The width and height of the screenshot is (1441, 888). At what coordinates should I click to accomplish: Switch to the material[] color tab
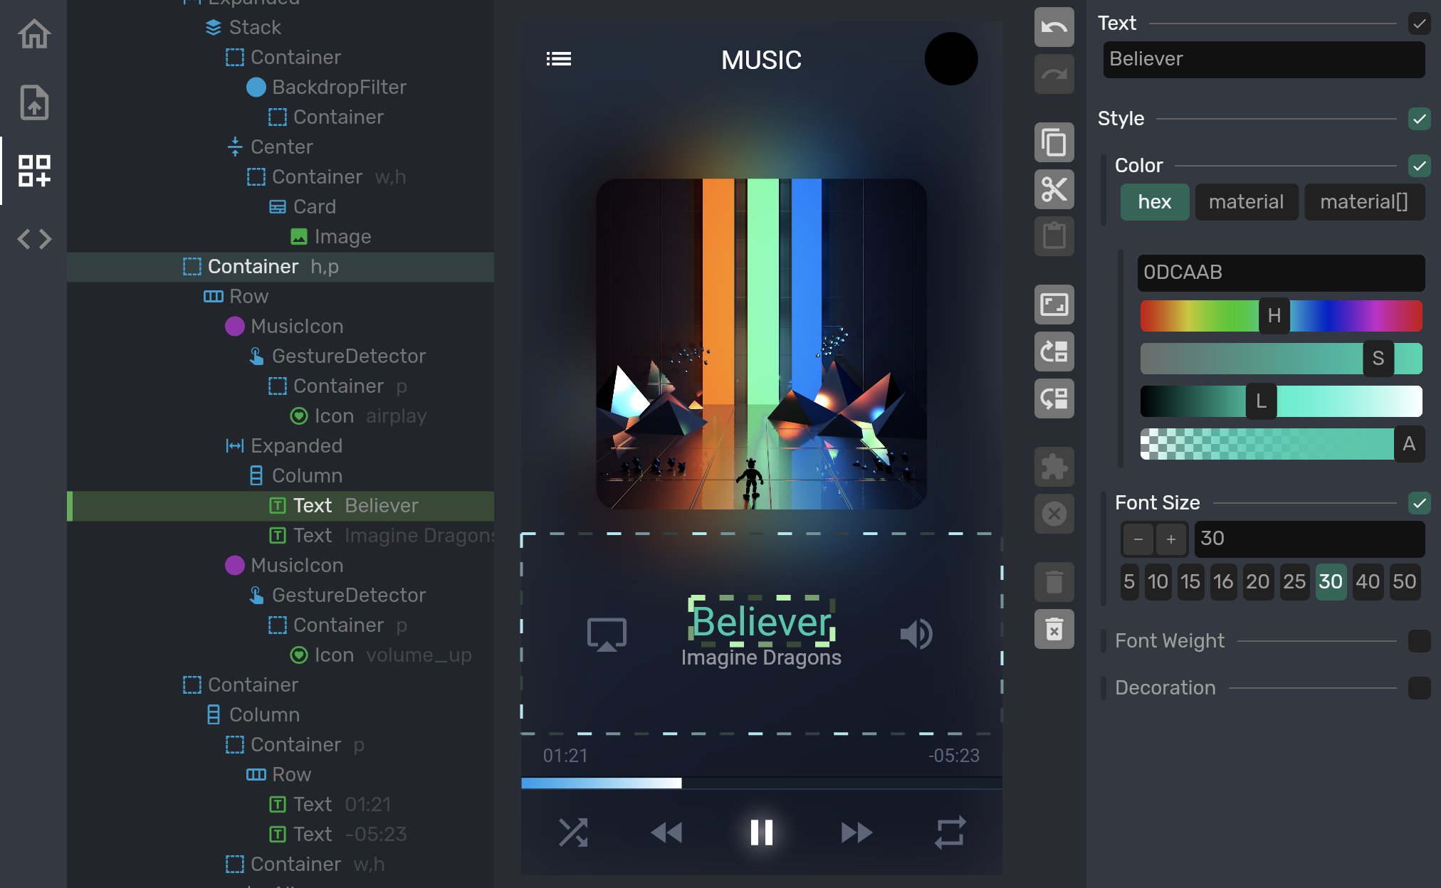[1363, 202]
